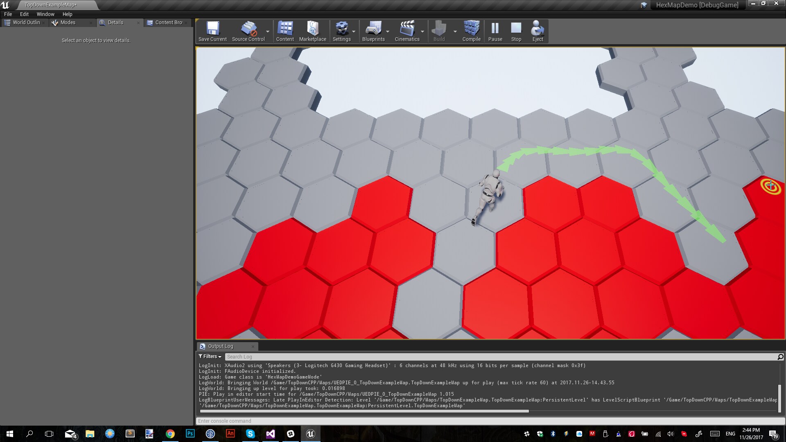
Task: Expand the Settings toolbar dropdown arrow
Action: tap(354, 31)
